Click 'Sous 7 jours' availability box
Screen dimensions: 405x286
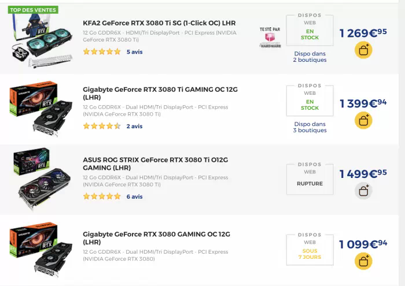click(310, 250)
